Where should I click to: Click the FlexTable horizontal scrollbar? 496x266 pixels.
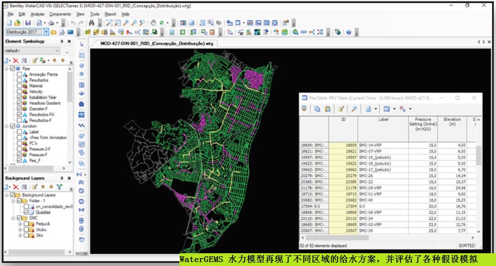[x=388, y=237]
